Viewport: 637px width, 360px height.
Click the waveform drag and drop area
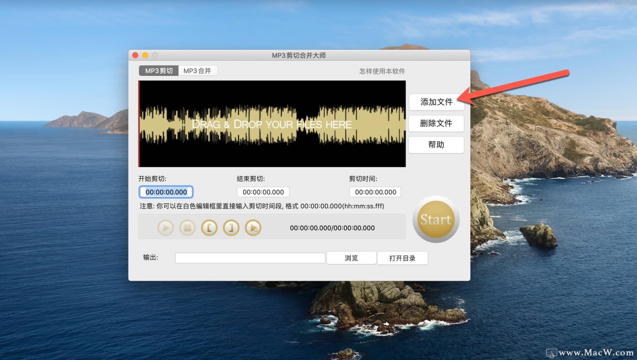[x=272, y=124]
